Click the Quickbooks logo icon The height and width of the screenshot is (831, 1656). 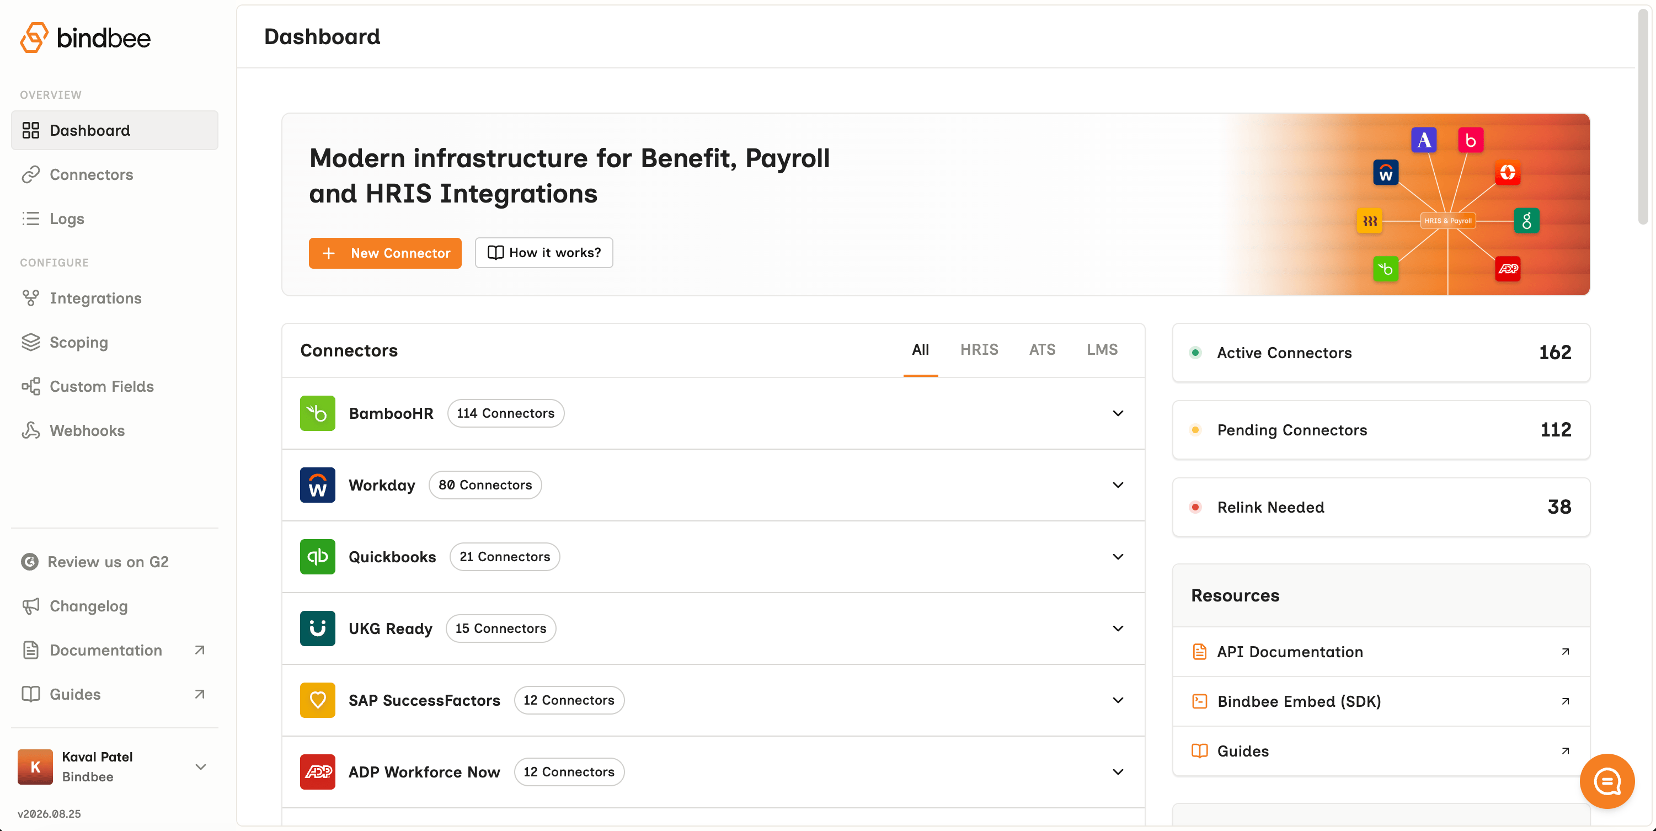[x=318, y=557]
